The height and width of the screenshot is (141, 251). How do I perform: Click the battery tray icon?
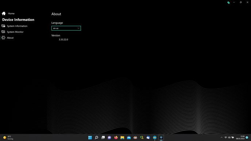pos(233,137)
